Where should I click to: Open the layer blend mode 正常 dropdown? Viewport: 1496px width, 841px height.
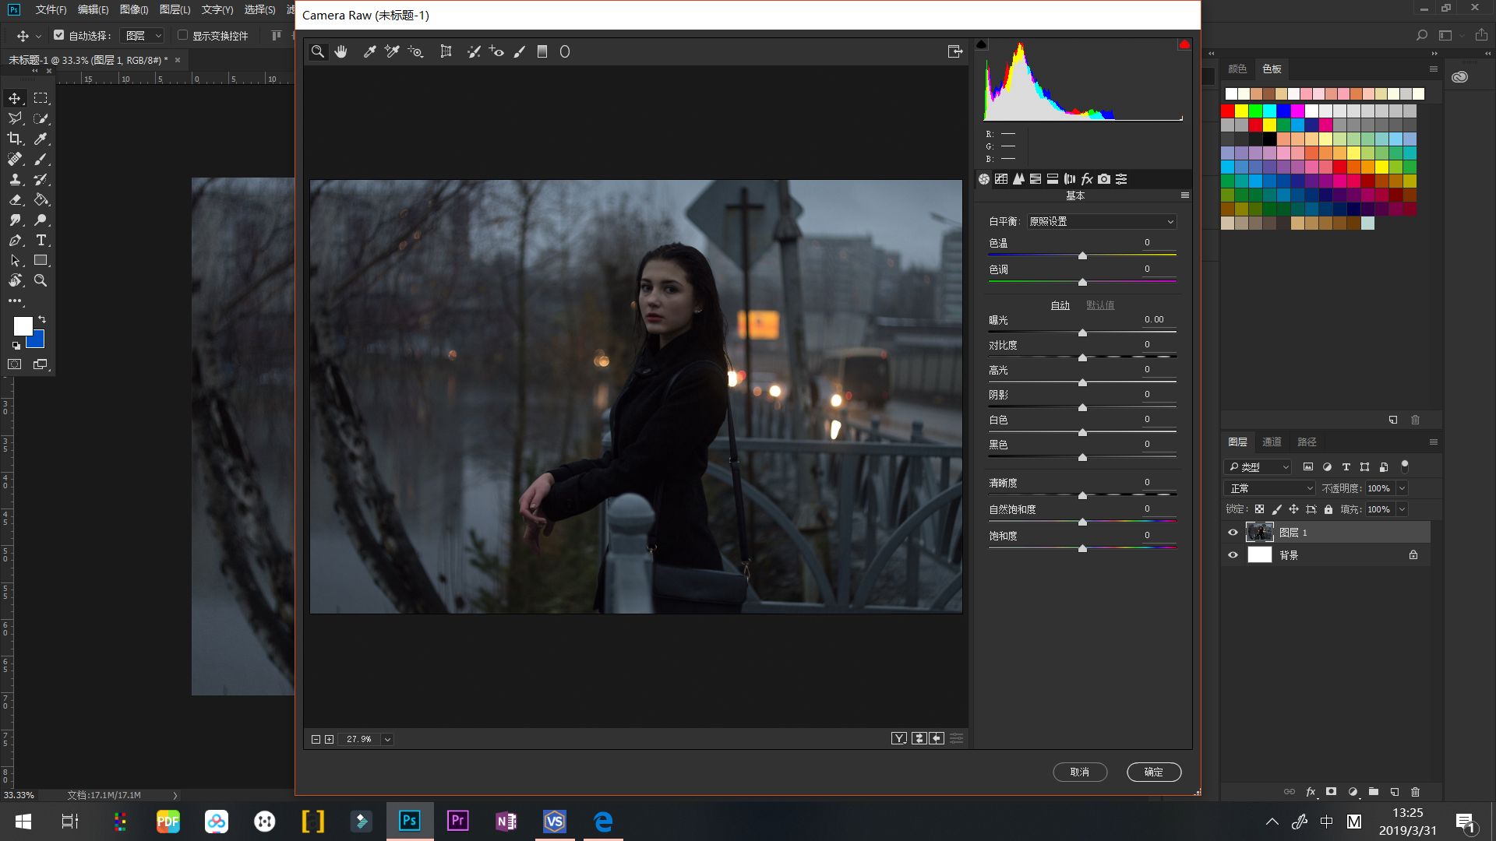(1270, 488)
